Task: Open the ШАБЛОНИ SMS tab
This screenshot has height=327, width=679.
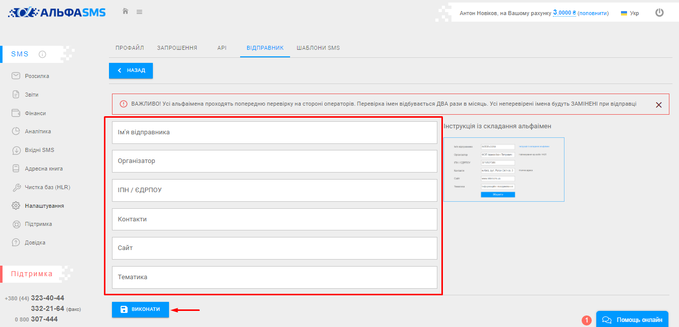Action: click(x=318, y=48)
